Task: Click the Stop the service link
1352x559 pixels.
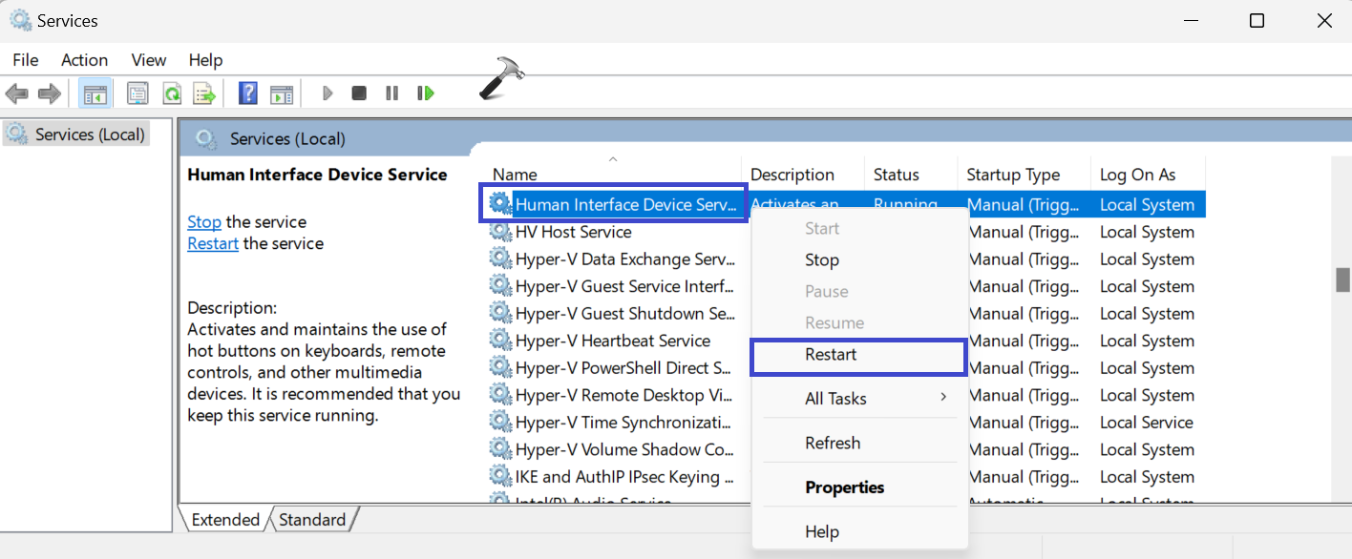Action: click(x=203, y=222)
